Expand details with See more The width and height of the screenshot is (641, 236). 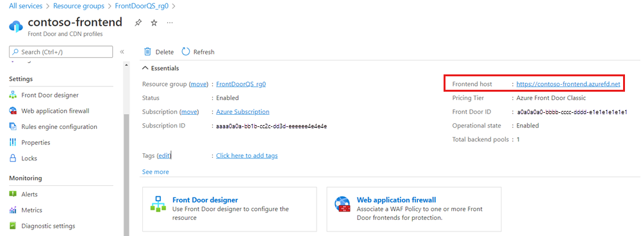155,172
